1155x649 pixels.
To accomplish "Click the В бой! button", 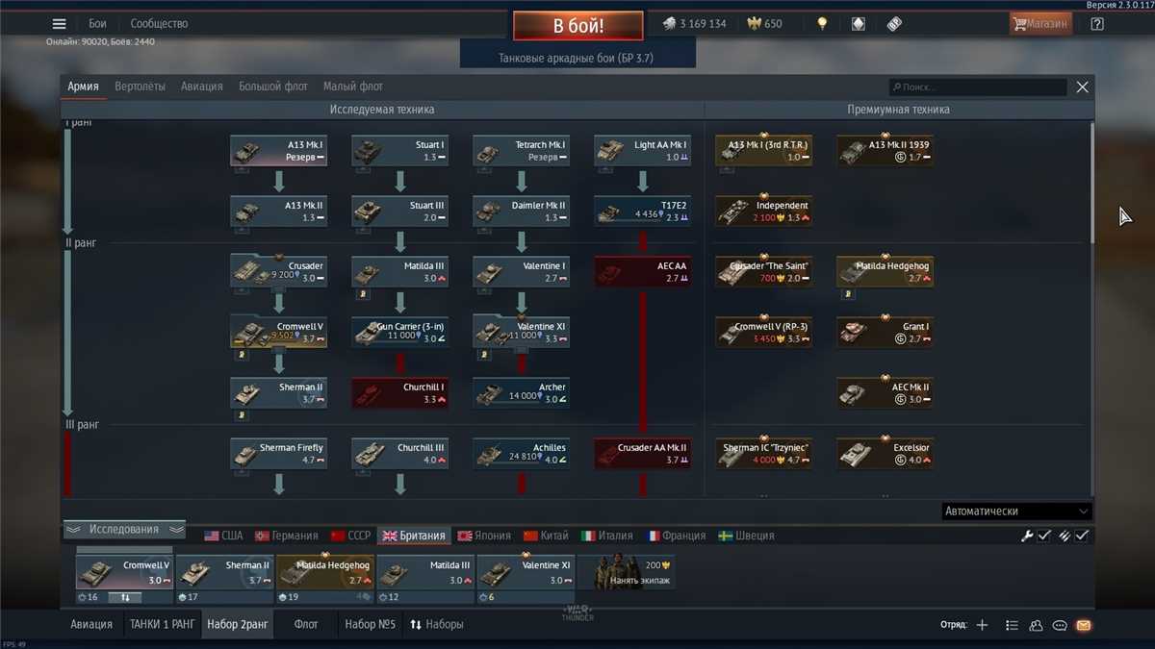I will 577,26.
